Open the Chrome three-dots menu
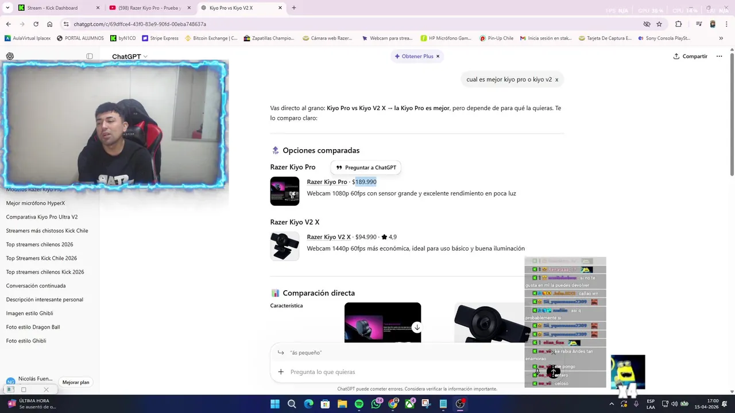This screenshot has height=413, width=735. tap(727, 24)
